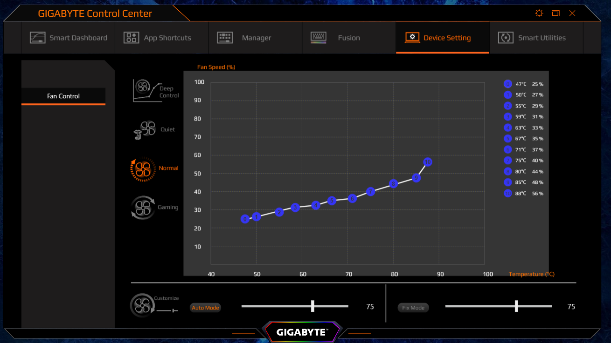Click the GIGABYTE Control Center title
The image size is (611, 343).
(95, 13)
